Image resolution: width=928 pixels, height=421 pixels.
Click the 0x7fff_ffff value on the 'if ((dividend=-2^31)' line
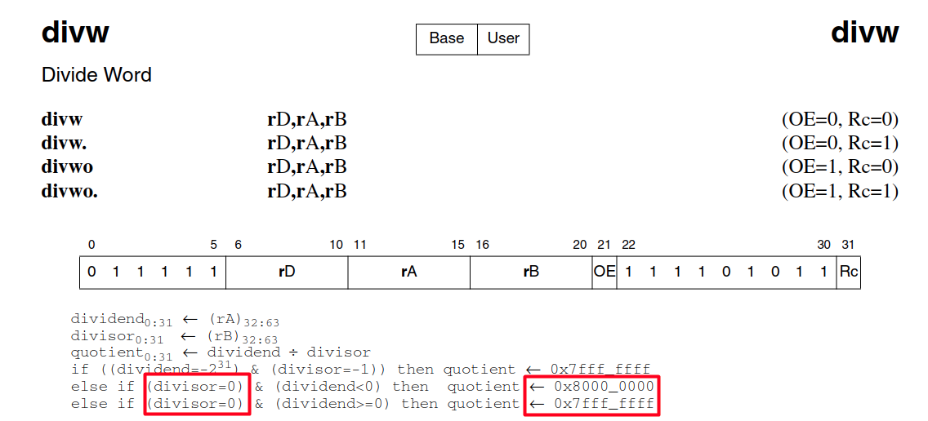pyautogui.click(x=600, y=370)
